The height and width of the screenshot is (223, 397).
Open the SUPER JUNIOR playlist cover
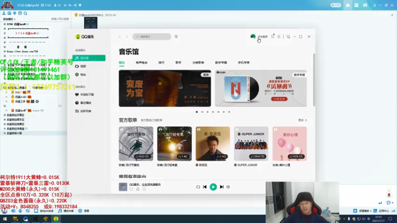coord(251,144)
